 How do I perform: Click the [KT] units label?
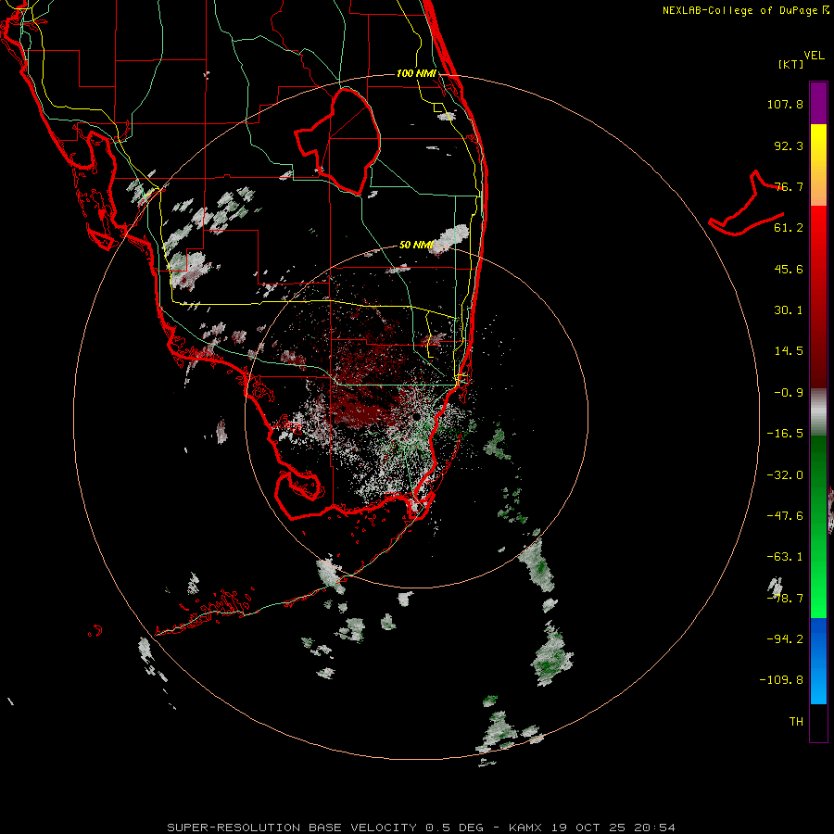coord(790,64)
